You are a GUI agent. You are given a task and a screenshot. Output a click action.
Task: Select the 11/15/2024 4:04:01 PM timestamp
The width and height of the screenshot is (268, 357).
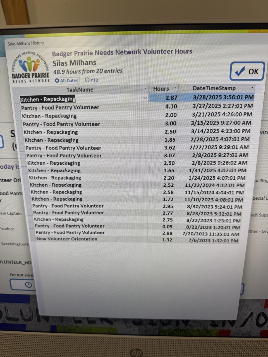(x=214, y=192)
